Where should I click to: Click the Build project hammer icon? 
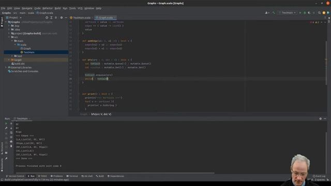[274, 13]
